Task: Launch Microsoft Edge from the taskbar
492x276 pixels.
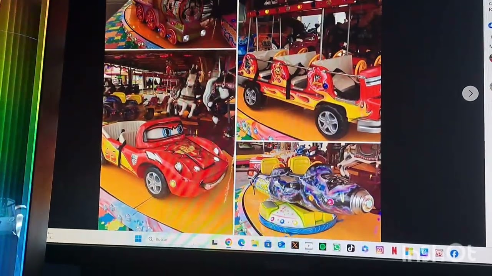Action: [241, 243]
